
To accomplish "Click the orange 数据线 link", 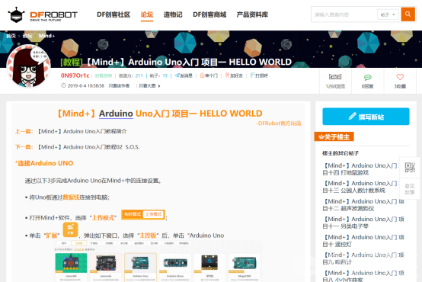I will (x=71, y=197).
